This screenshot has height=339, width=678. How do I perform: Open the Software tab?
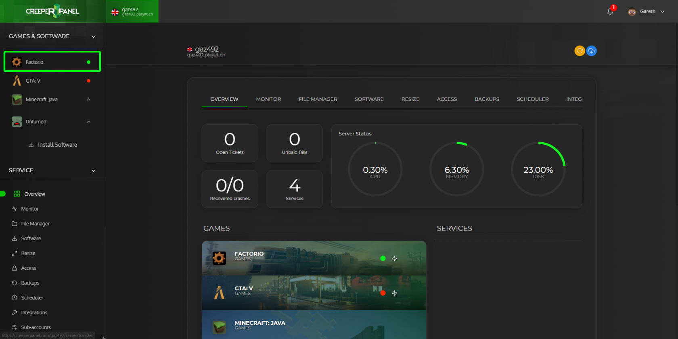(369, 99)
